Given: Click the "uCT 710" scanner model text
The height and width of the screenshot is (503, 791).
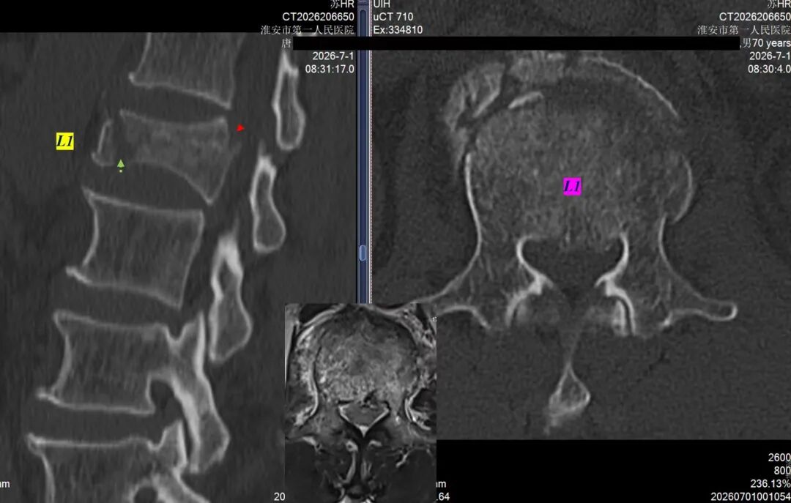Looking at the screenshot, I should click(x=393, y=17).
